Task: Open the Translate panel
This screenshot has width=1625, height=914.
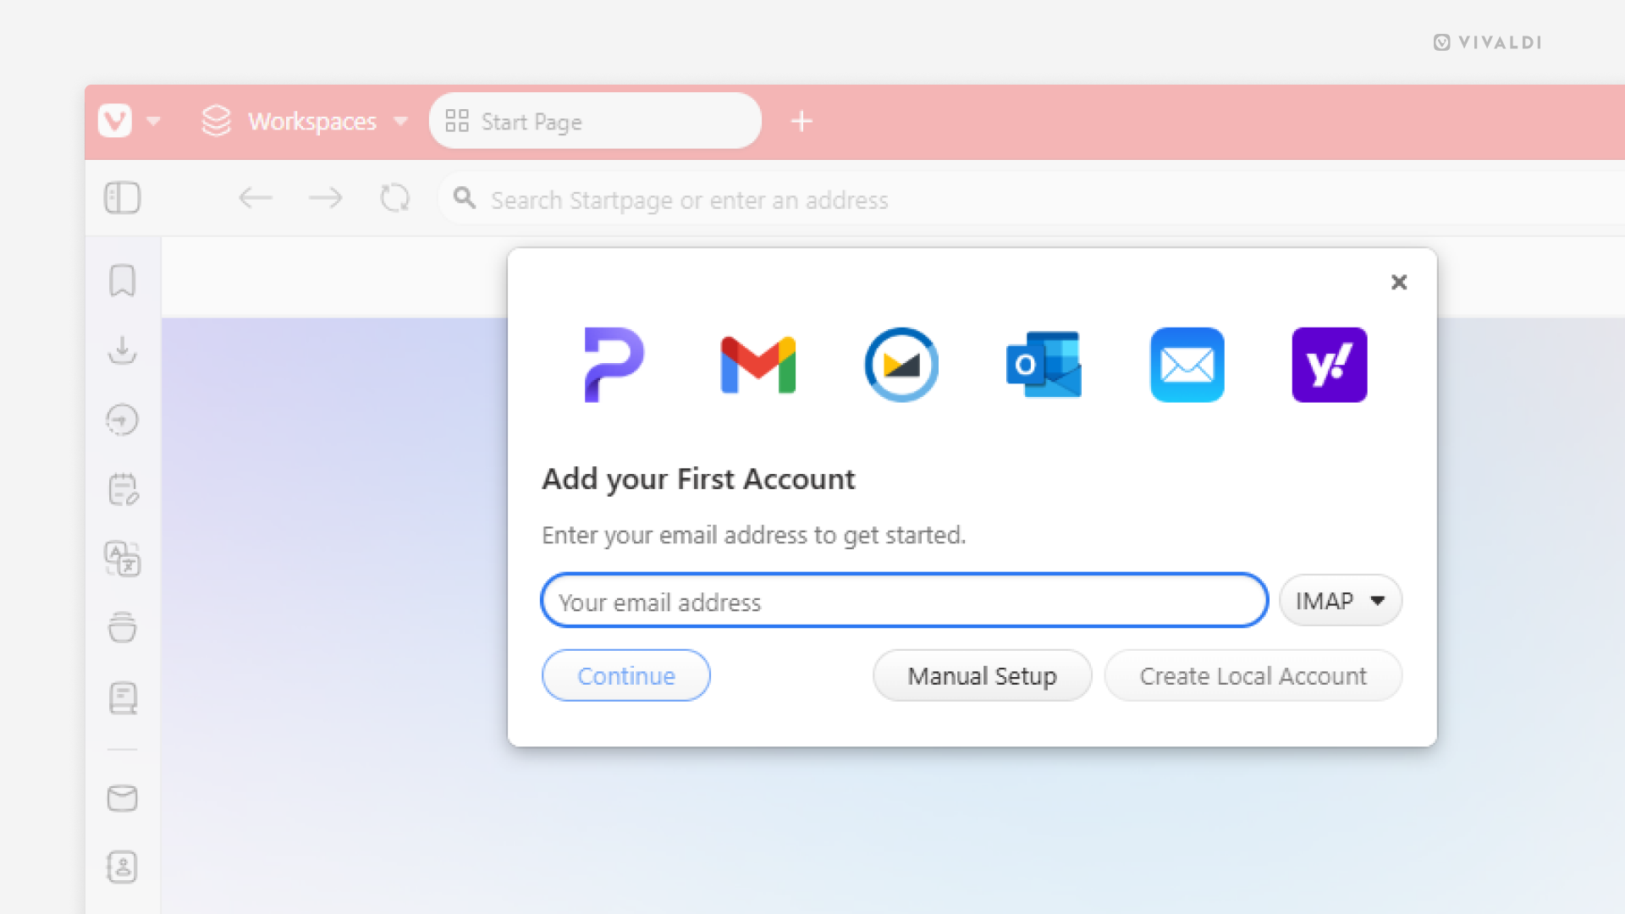Action: 123,559
